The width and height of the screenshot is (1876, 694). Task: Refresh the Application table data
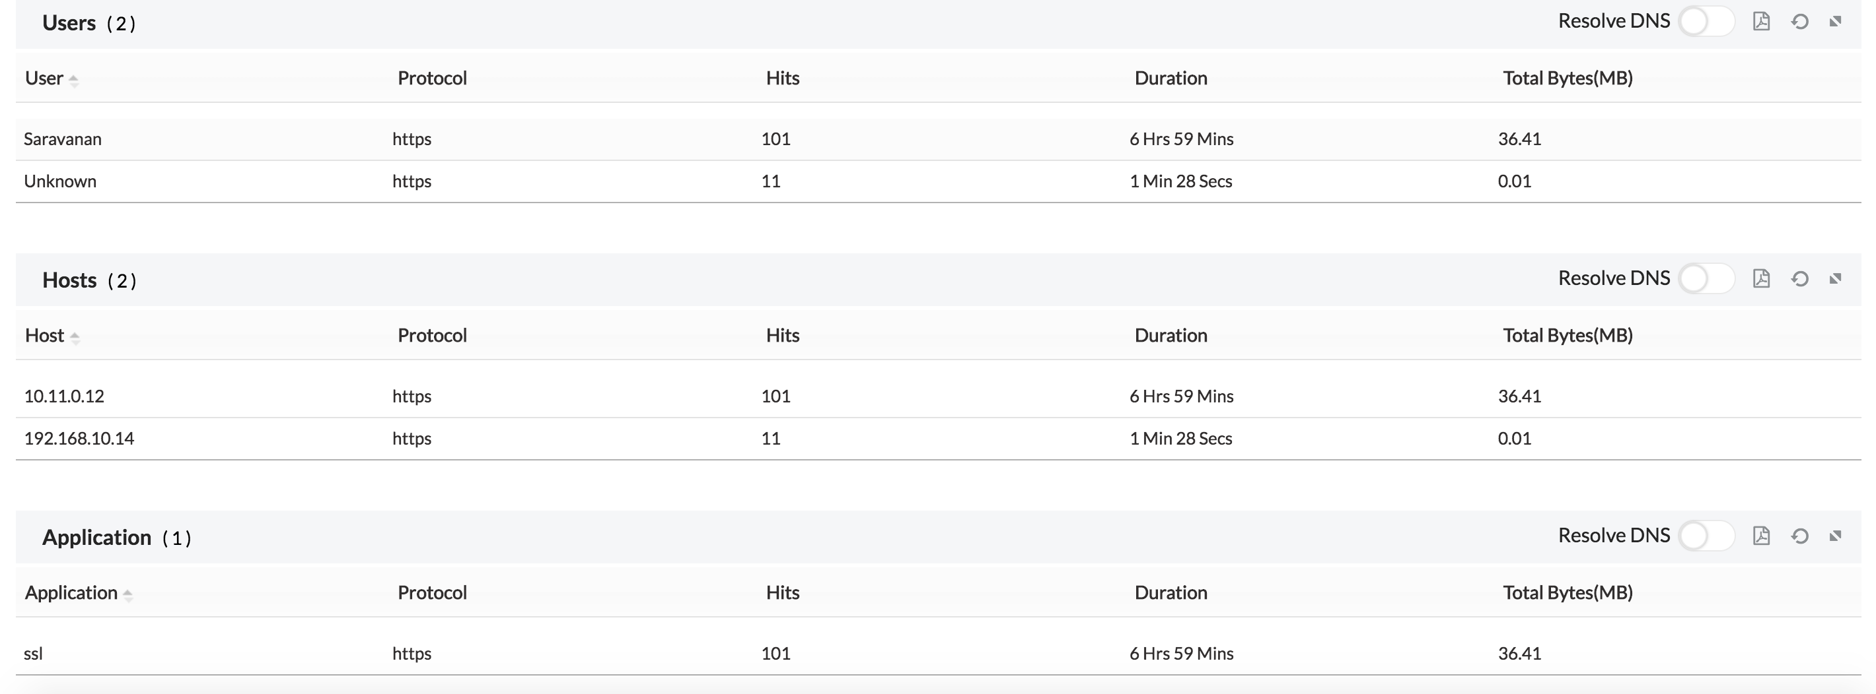[x=1800, y=536]
